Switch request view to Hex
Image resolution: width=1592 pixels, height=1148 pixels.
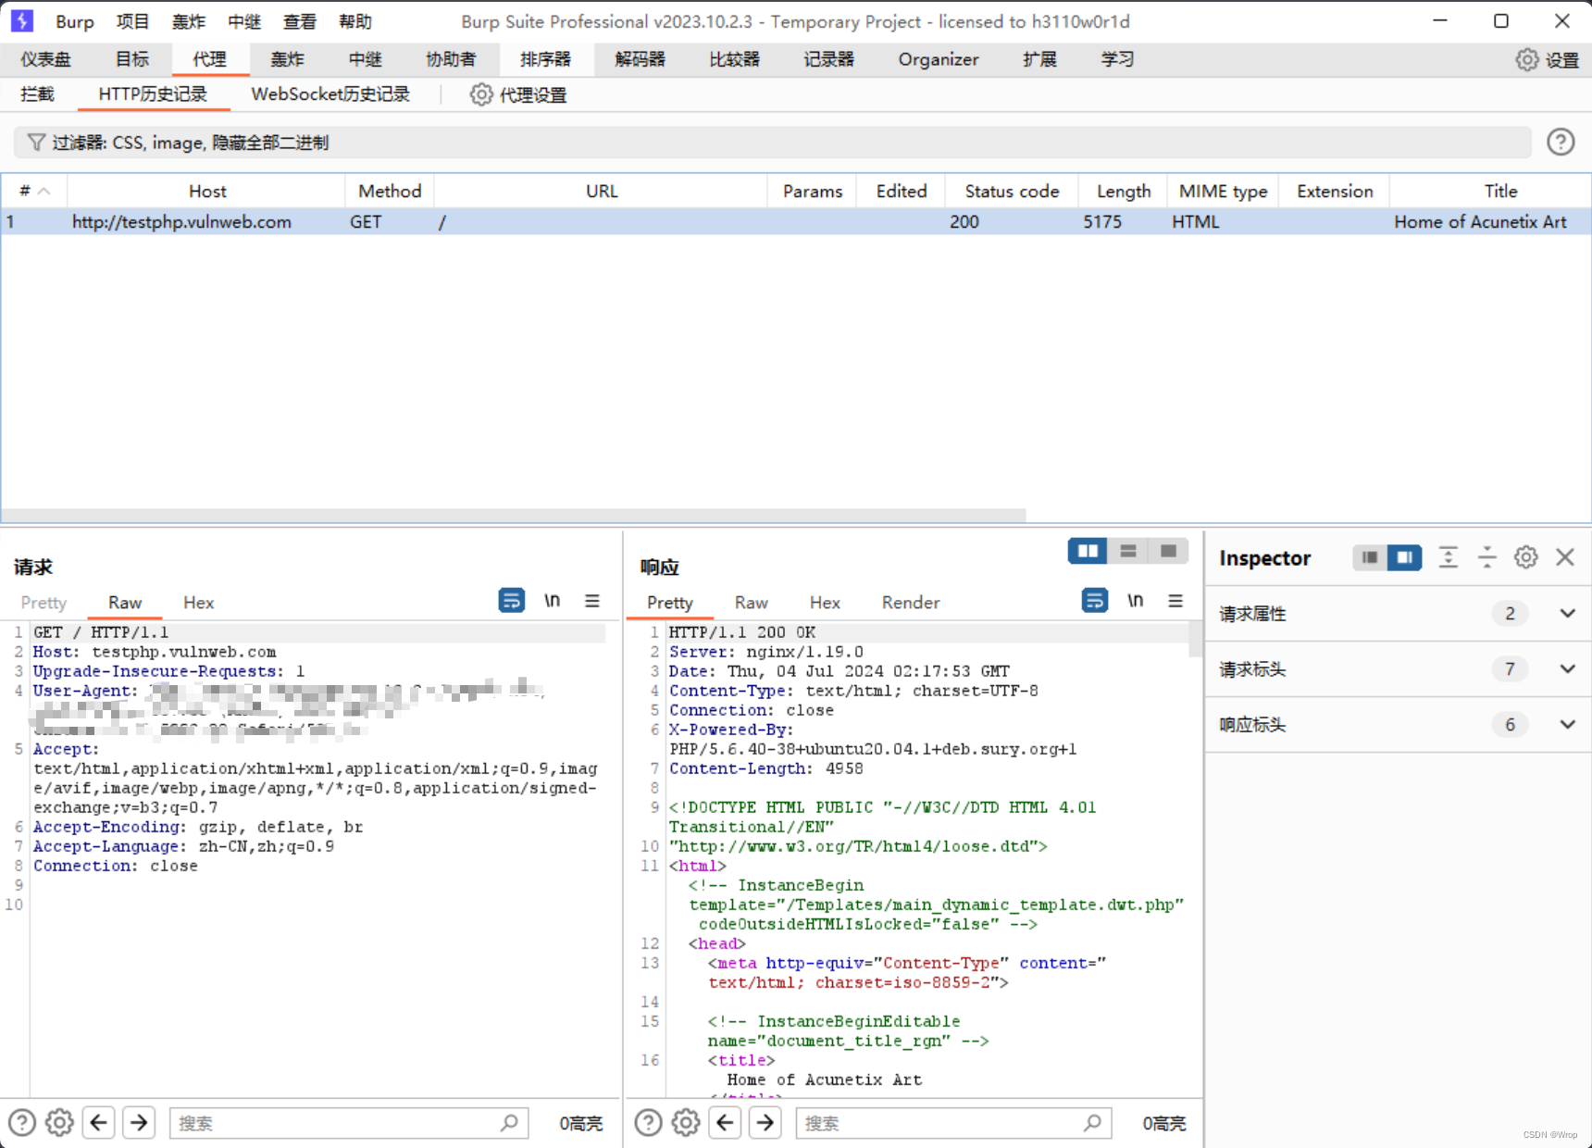(x=198, y=603)
